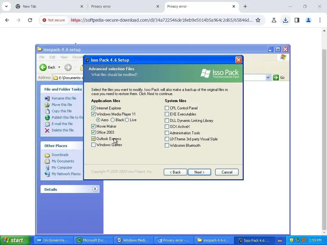
Task: Click the Windows start button
Action: tap(15, 240)
